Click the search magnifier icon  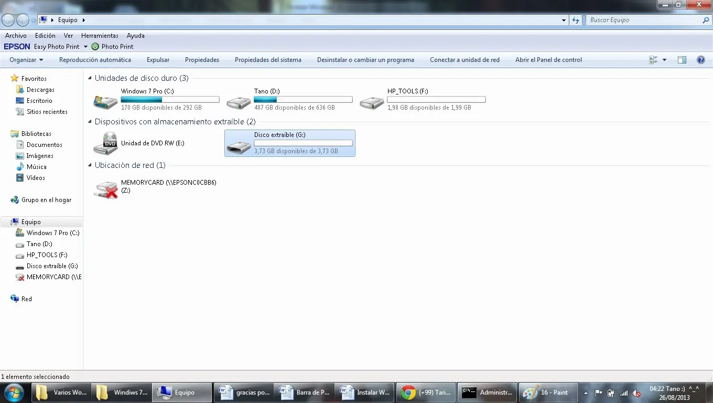point(706,20)
